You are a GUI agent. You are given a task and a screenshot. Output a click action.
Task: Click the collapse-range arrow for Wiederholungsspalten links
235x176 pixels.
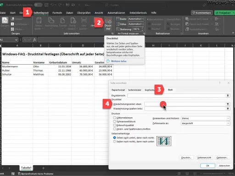coord(228,109)
